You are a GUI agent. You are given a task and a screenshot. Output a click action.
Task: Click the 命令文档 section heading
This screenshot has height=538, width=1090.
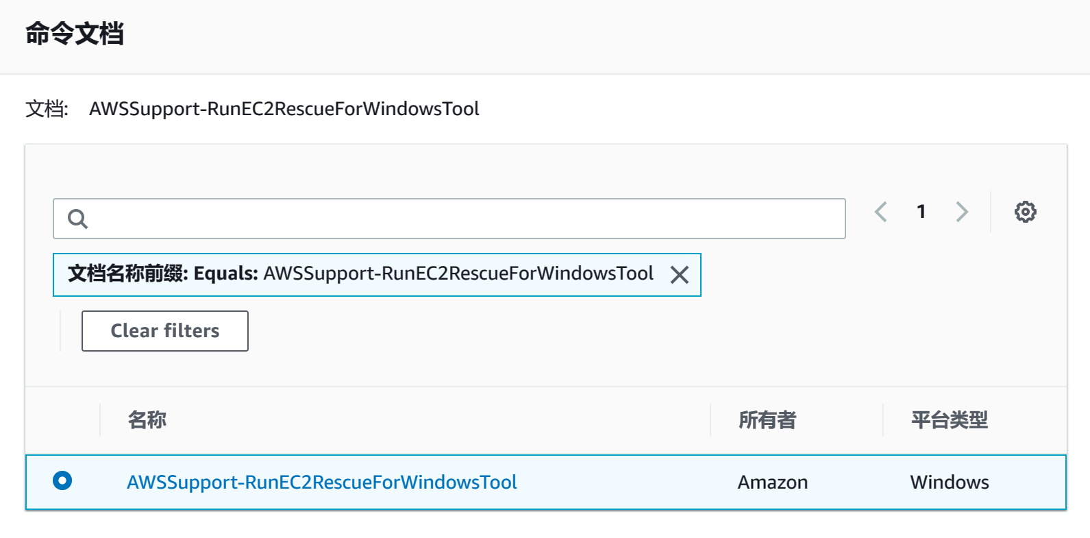(x=75, y=34)
